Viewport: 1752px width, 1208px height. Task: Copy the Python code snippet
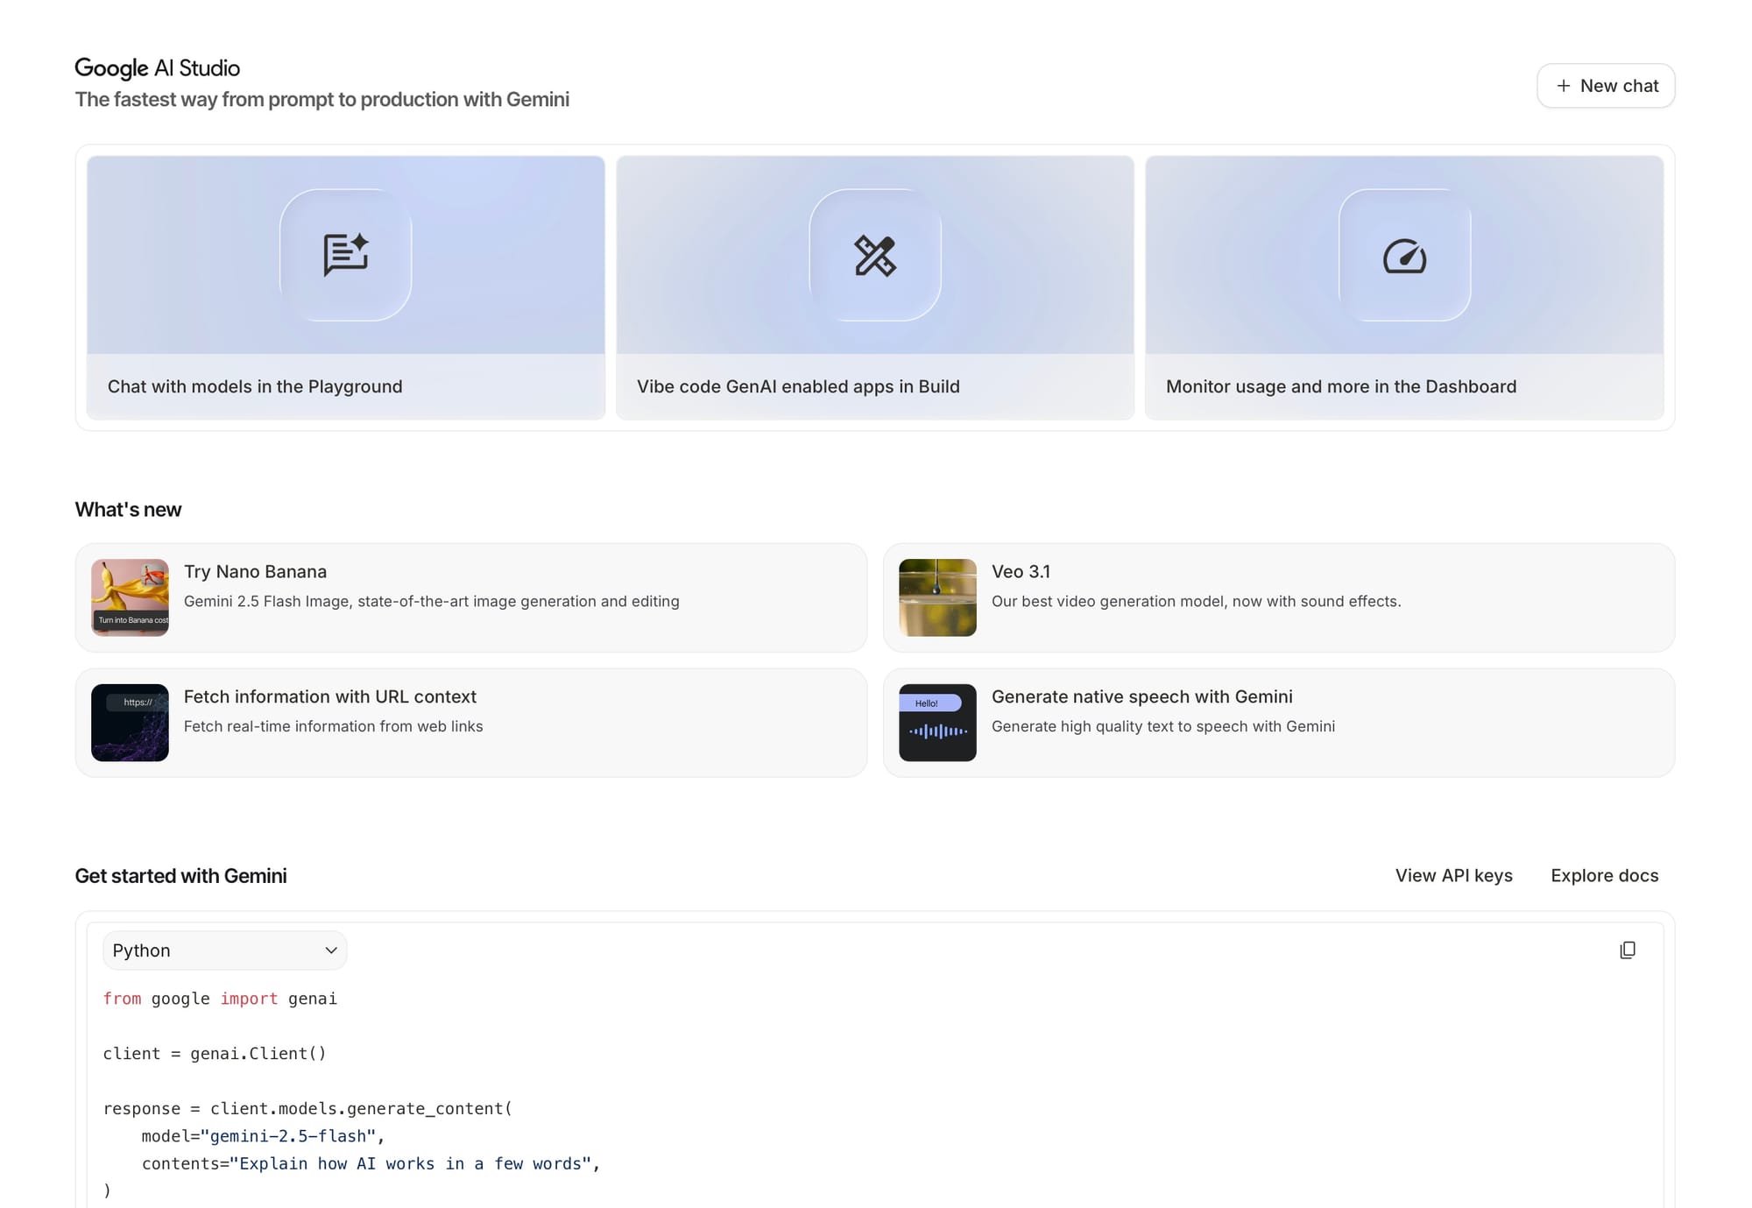point(1628,950)
